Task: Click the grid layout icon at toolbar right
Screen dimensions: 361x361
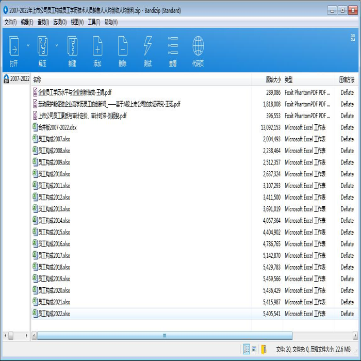Action: [x=352, y=38]
